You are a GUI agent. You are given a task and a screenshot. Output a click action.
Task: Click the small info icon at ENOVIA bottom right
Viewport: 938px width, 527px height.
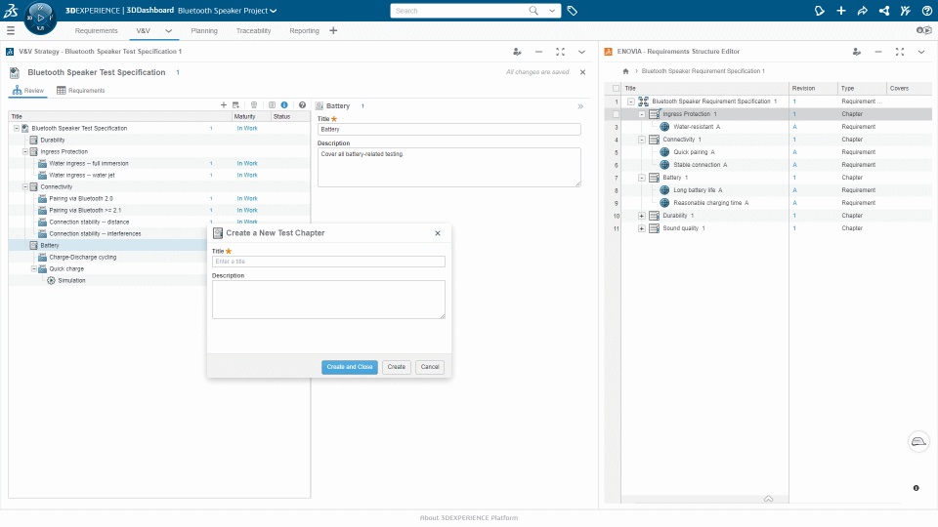tap(916, 488)
